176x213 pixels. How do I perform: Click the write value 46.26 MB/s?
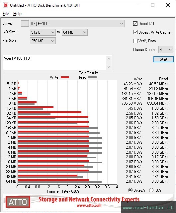(133, 84)
